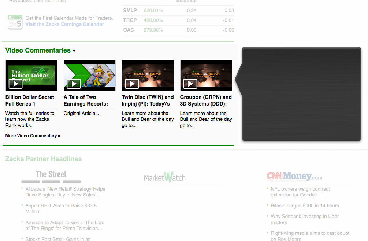The height and width of the screenshot is (241, 368).
Task: Open A Tale of Two Earnings Reports title
Action: click(86, 100)
